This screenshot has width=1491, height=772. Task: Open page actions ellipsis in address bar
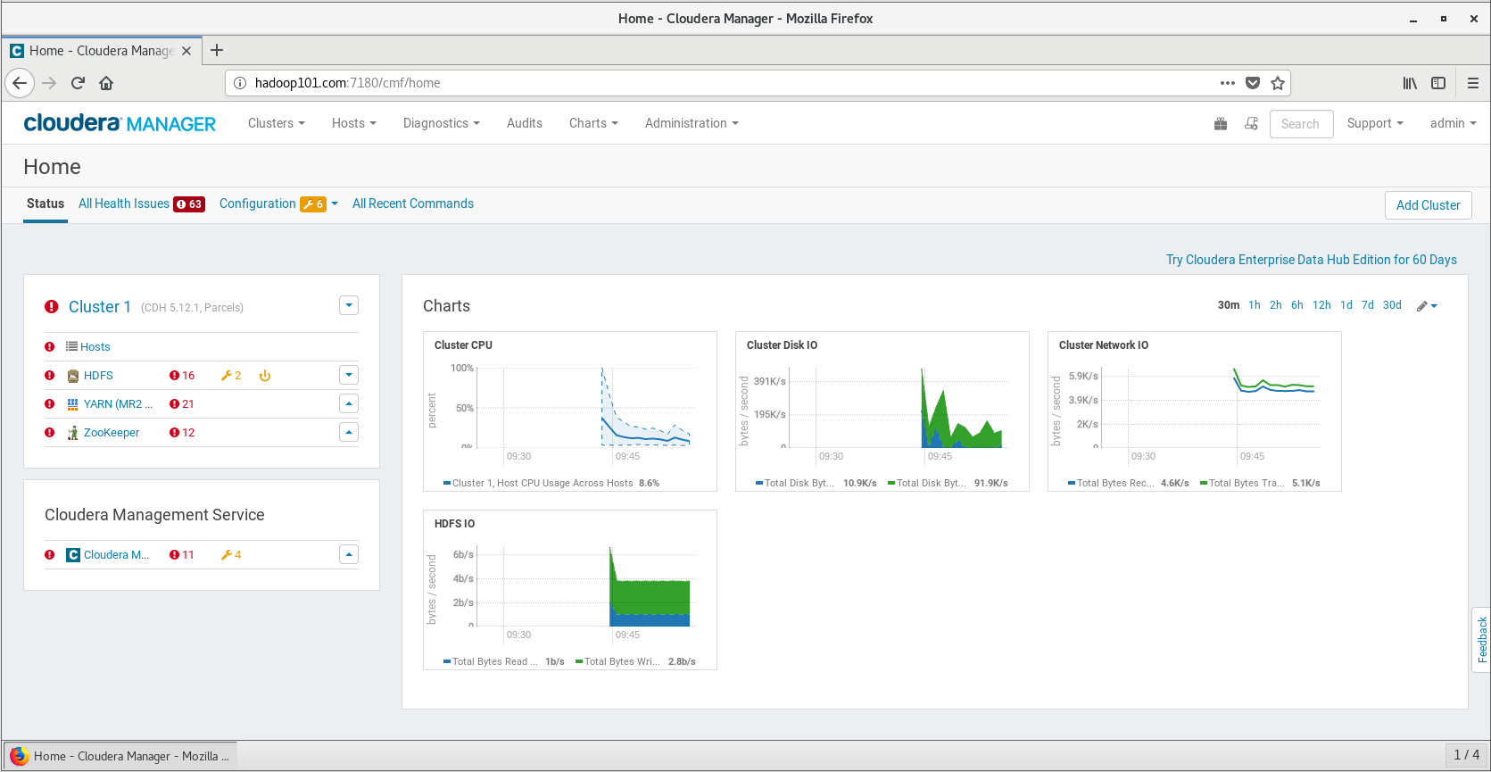pos(1228,83)
